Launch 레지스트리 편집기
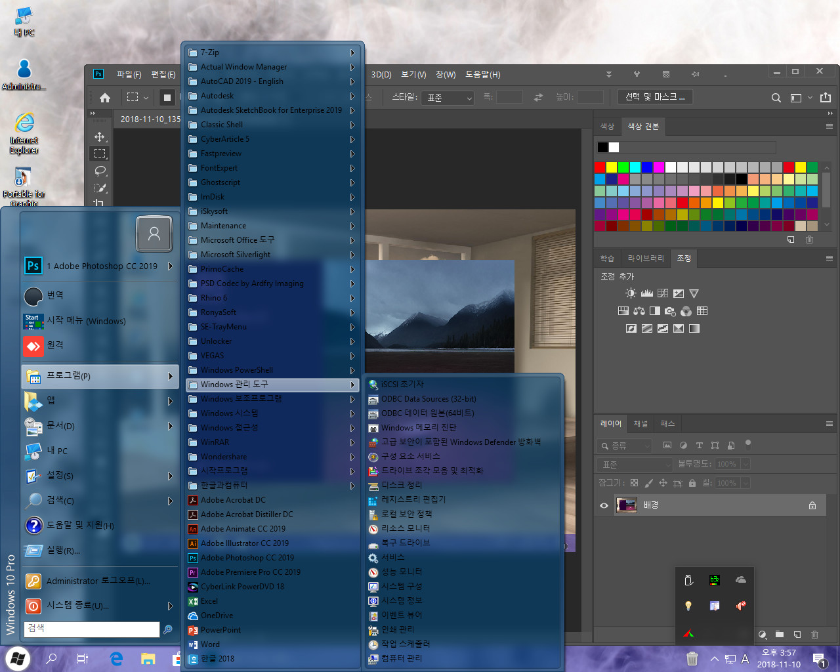 [x=463, y=499]
